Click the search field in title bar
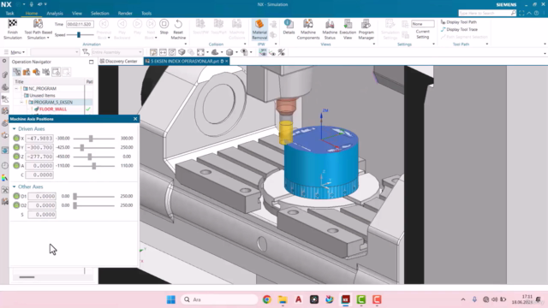Screen dimensions: 548x308 pos(487,13)
